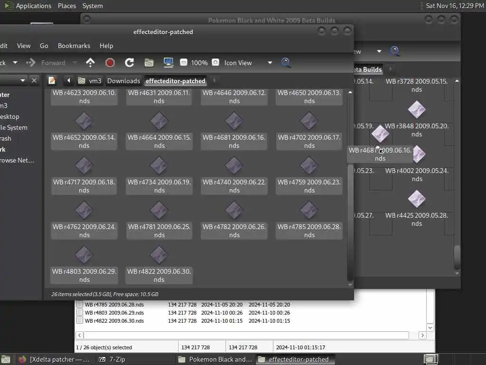The height and width of the screenshot is (365, 486).
Task: Go to Downloads in the path bar
Action: [x=123, y=81]
